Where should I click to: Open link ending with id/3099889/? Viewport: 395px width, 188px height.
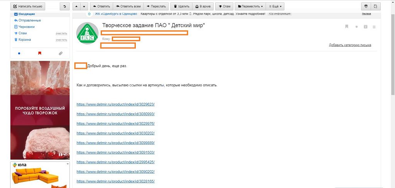point(116,143)
